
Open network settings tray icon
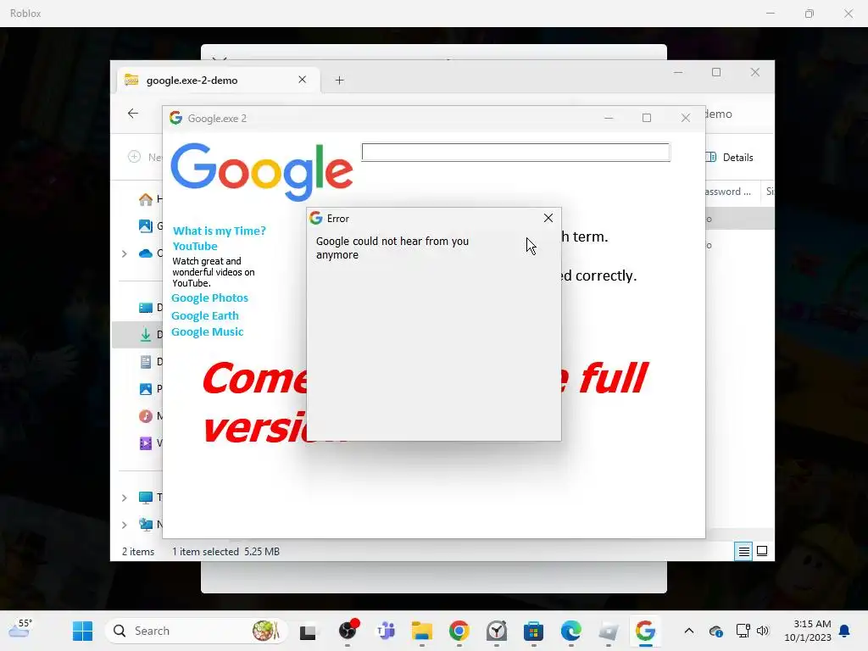click(x=743, y=631)
